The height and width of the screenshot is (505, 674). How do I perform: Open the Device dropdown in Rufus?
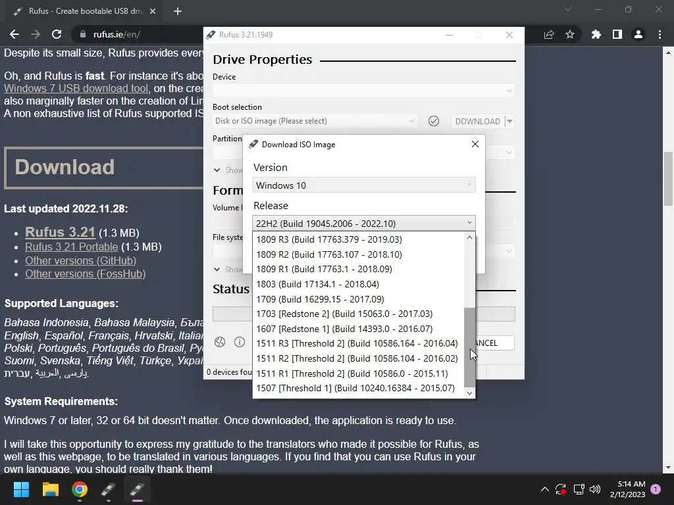(x=363, y=91)
